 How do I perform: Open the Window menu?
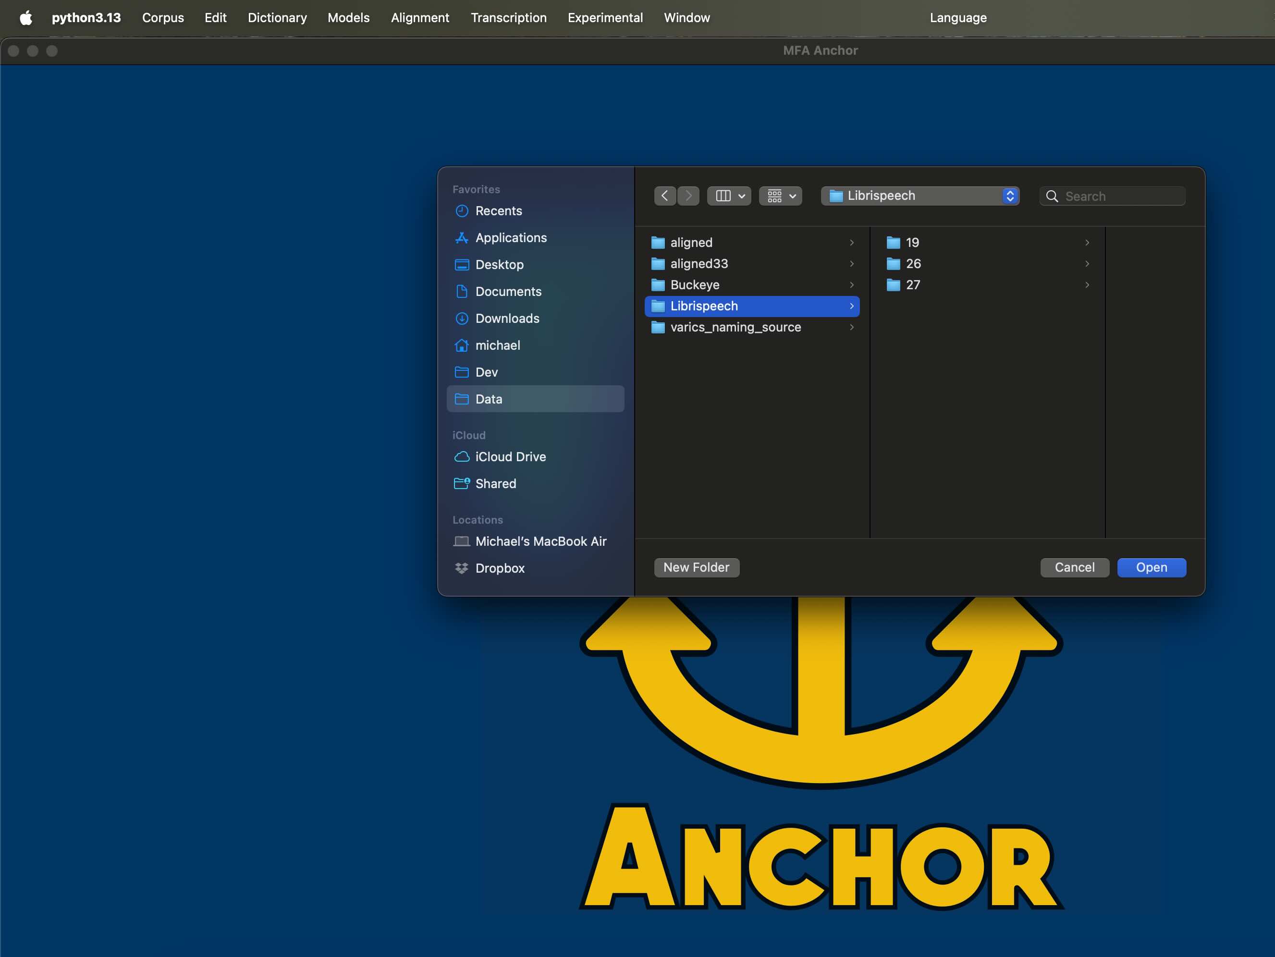coord(687,18)
